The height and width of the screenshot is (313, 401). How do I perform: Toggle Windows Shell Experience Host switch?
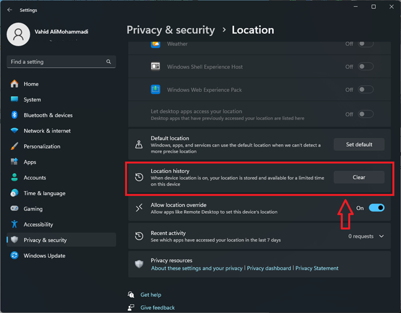pyautogui.click(x=366, y=67)
